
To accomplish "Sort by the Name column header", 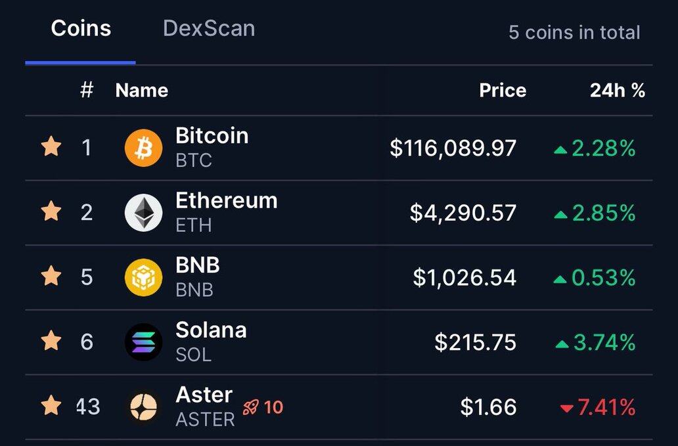I will coord(141,91).
